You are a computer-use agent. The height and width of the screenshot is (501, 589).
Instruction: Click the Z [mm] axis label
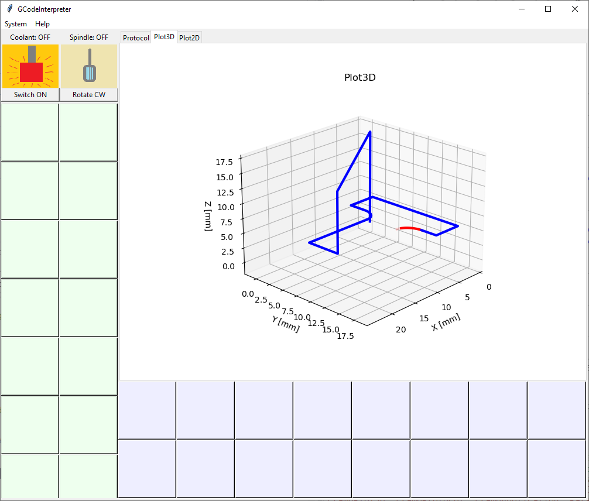pos(208,216)
